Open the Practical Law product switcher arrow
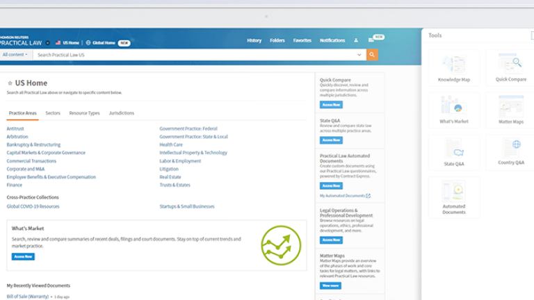The height and width of the screenshot is (300, 534). pos(48,43)
